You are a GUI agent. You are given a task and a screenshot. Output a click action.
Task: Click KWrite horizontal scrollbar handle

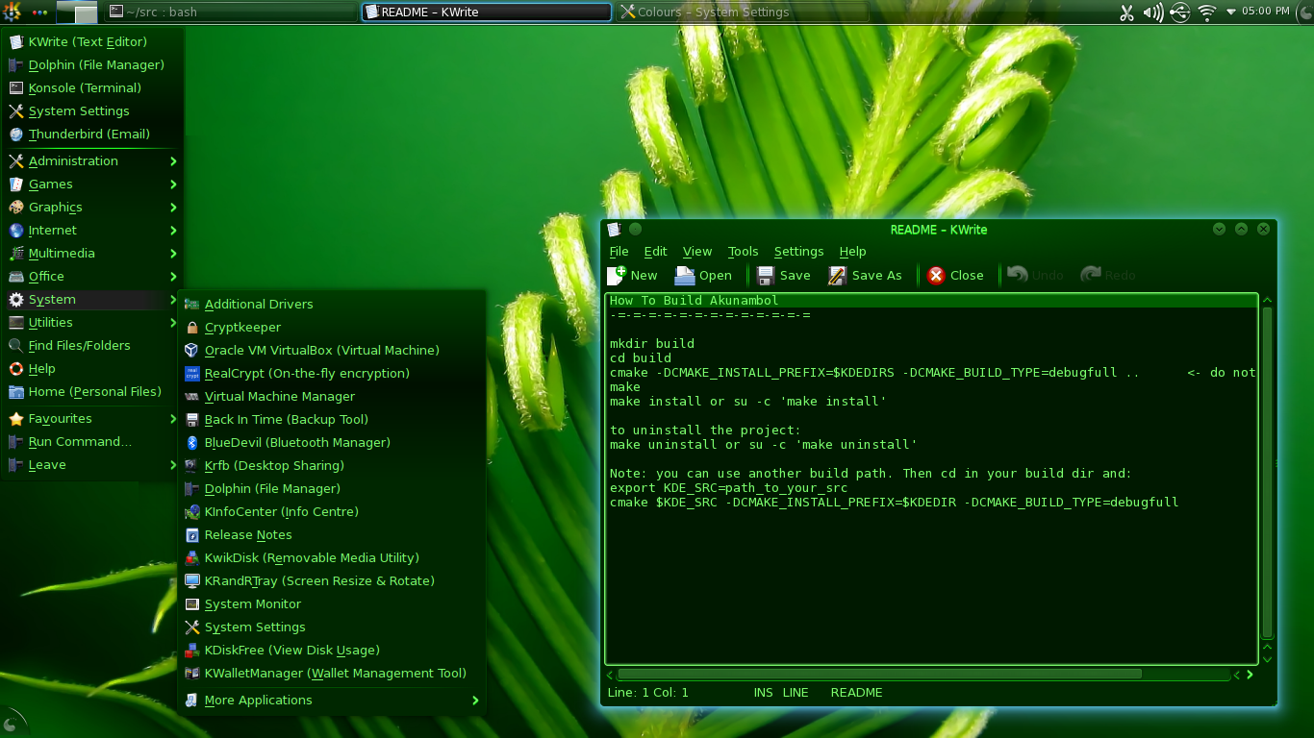point(879,675)
